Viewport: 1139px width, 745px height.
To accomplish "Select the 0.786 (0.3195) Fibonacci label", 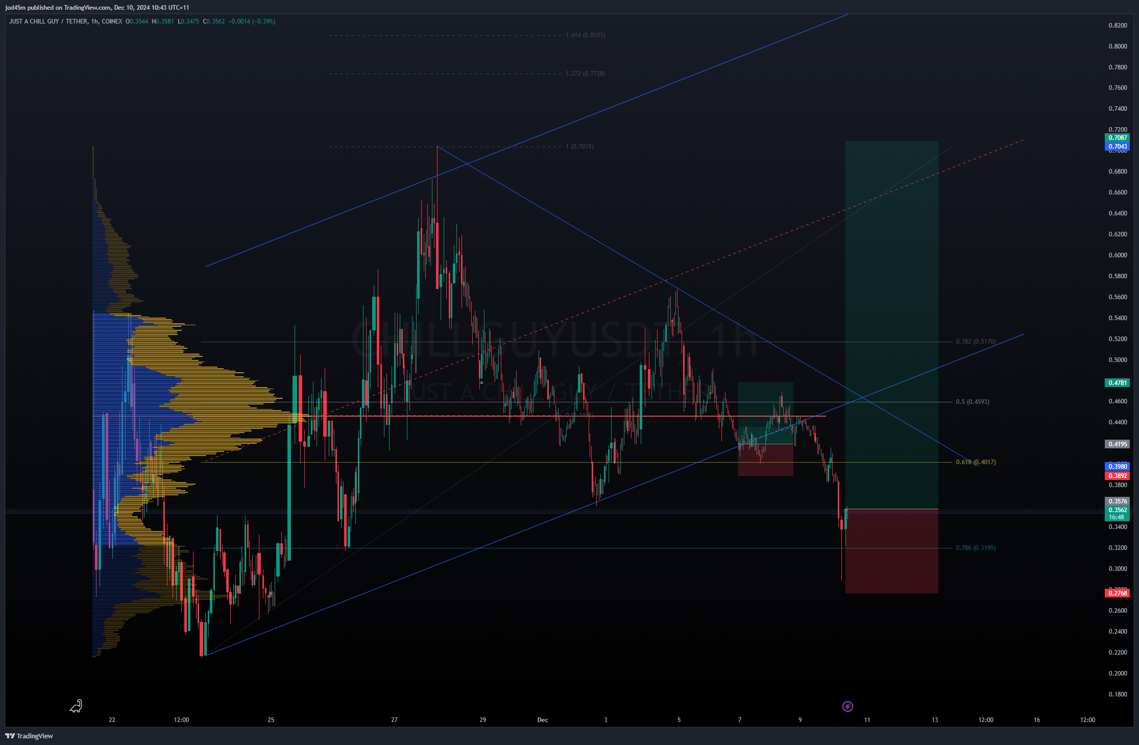I will (976, 548).
